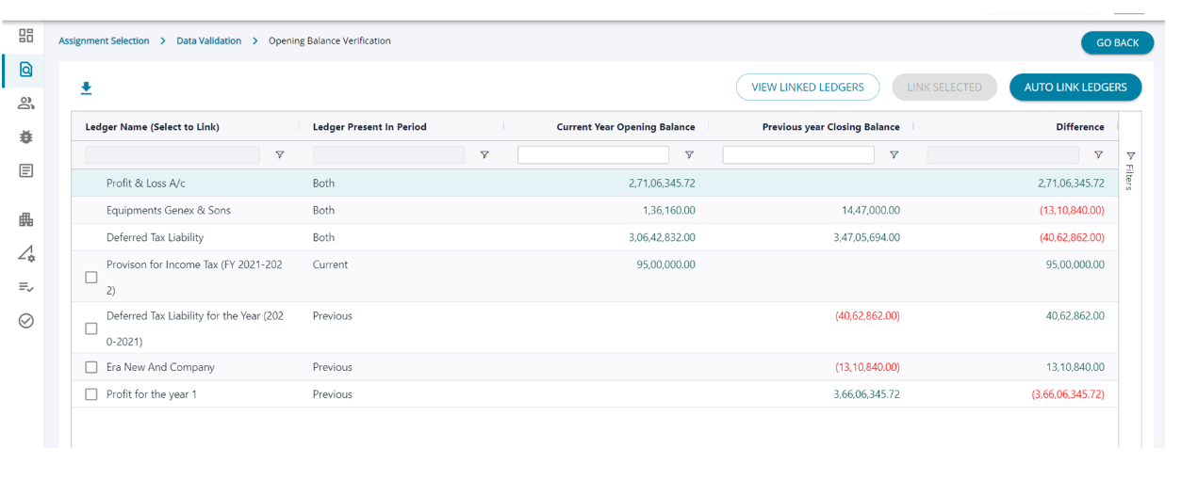Expand the Filters side panel
Viewport: 1198px width, 480px height.
1130,169
